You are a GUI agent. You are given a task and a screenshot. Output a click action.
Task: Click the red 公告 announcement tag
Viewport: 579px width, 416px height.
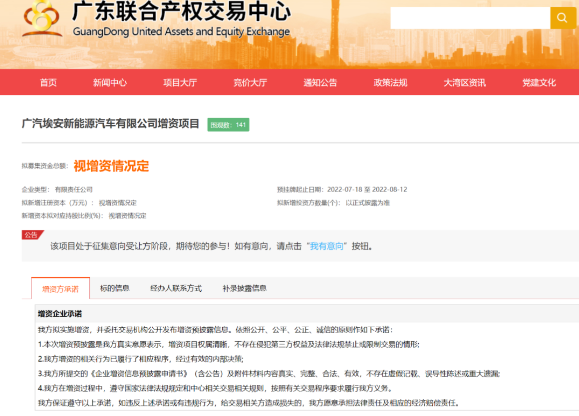31,235
